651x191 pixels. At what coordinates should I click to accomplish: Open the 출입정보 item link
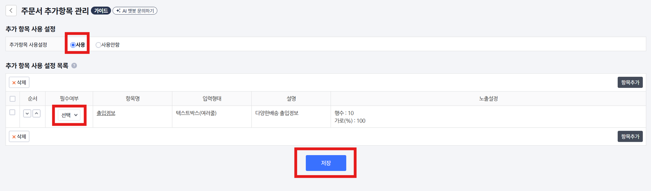(106, 113)
